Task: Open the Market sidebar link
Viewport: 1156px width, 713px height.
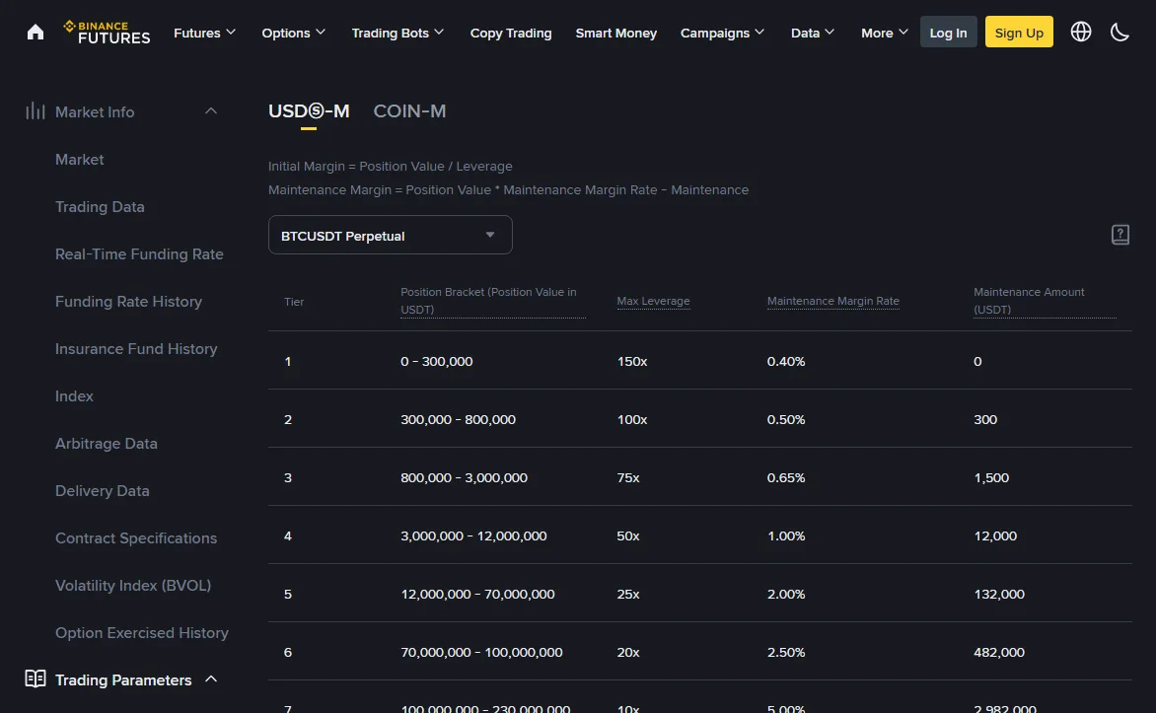Action: [80, 159]
